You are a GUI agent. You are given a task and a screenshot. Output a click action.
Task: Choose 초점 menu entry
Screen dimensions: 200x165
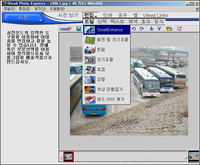tap(107, 69)
